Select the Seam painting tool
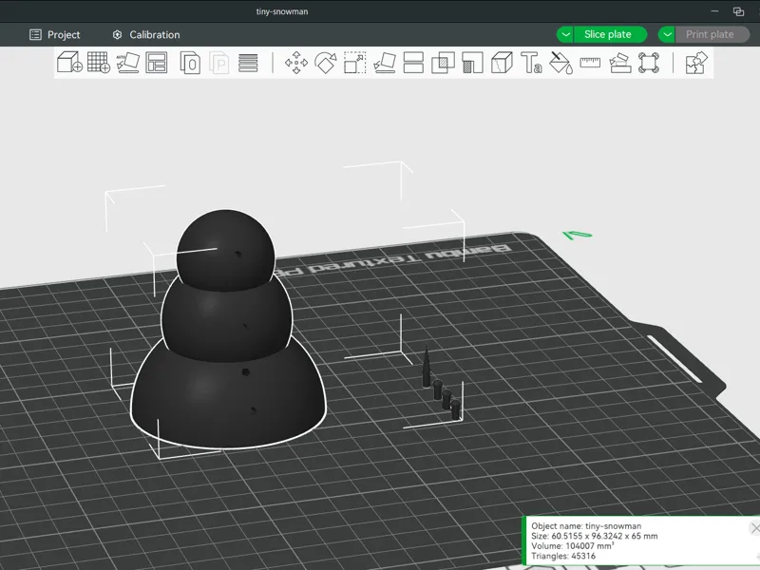Image resolution: width=760 pixels, height=570 pixels. point(503,63)
